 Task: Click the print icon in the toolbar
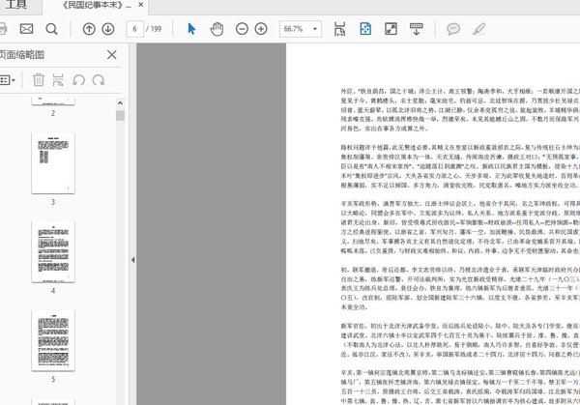point(3,29)
